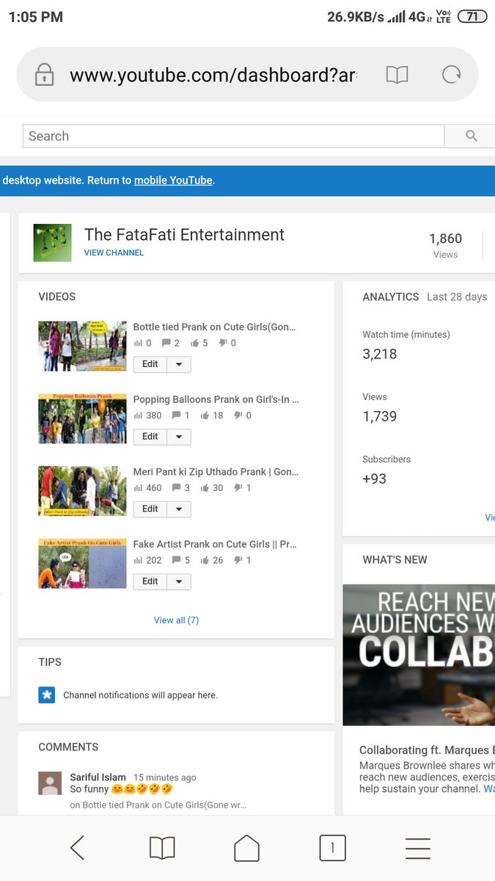Click the 1,860 Views channel stat
This screenshot has width=495, height=881.
445,245
